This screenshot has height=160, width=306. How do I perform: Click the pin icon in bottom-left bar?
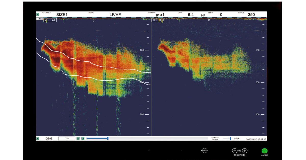click(x=38, y=138)
